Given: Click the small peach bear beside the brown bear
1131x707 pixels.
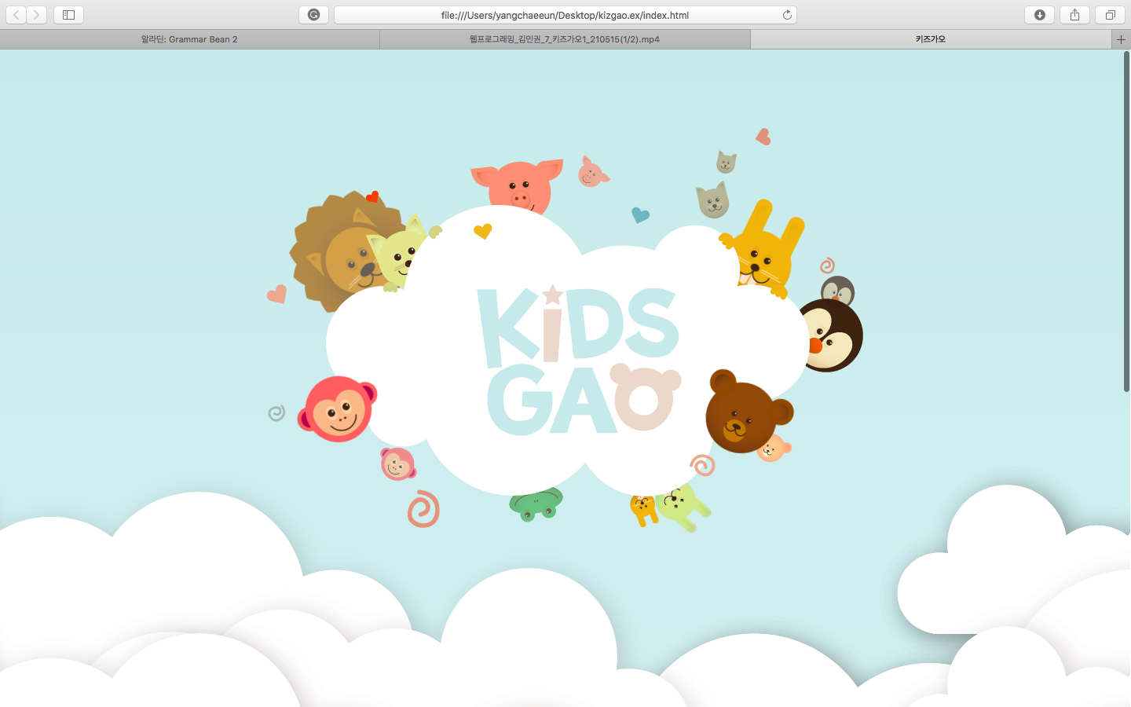Looking at the screenshot, I should pyautogui.click(x=774, y=448).
